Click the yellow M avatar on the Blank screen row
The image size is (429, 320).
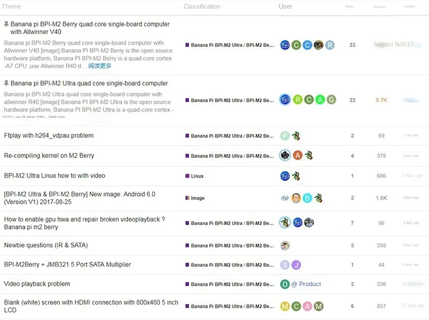pos(285,306)
